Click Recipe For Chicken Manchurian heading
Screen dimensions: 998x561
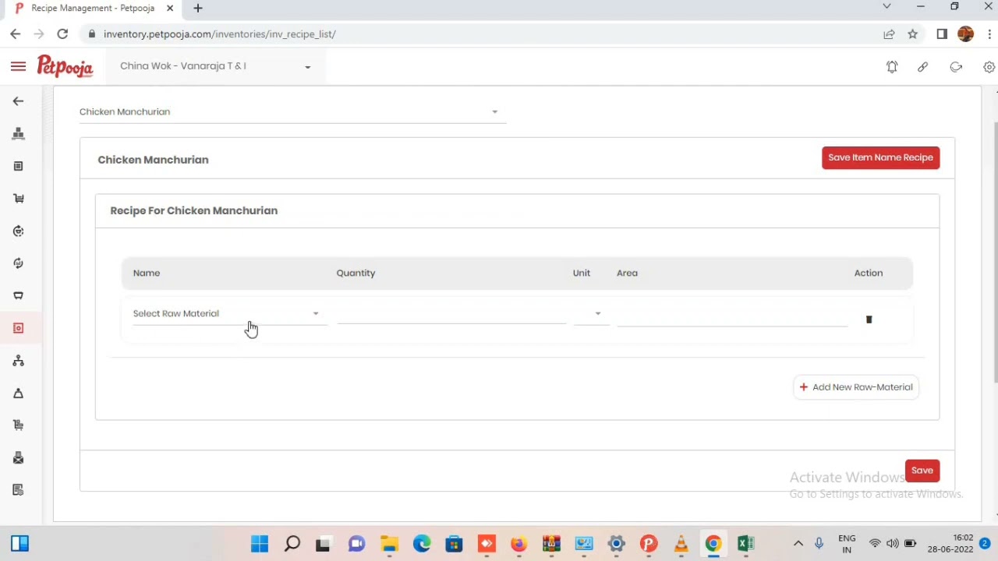coord(194,210)
